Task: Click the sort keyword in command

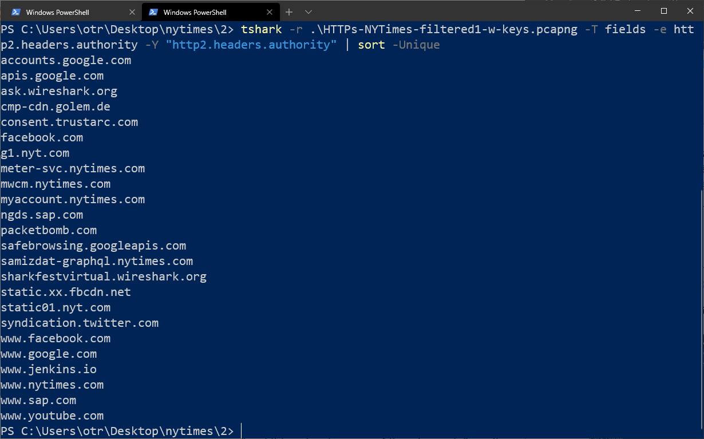Action: (x=371, y=45)
